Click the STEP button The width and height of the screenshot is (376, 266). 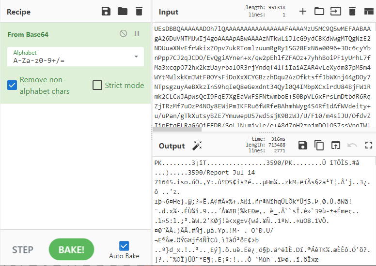pos(23,250)
